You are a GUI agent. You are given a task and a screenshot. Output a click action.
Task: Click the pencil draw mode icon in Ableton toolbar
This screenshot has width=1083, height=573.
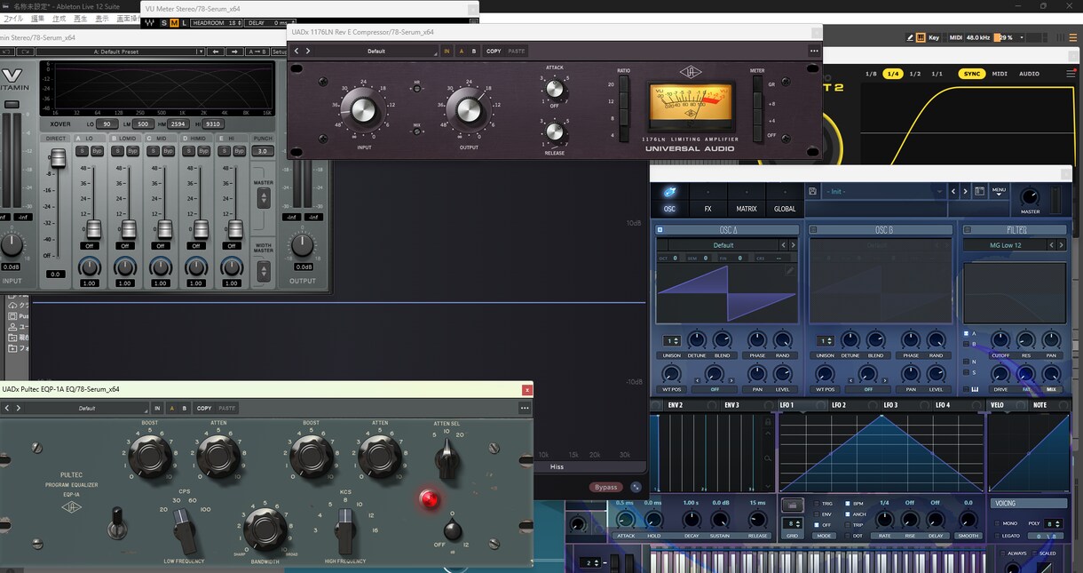(x=910, y=37)
